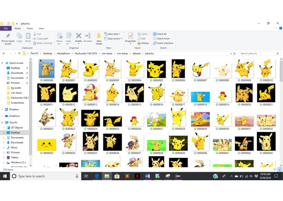Image resolution: width=283 pixels, height=201 pixels.
Task: Click the Task View taskbar button
Action: 86,176
